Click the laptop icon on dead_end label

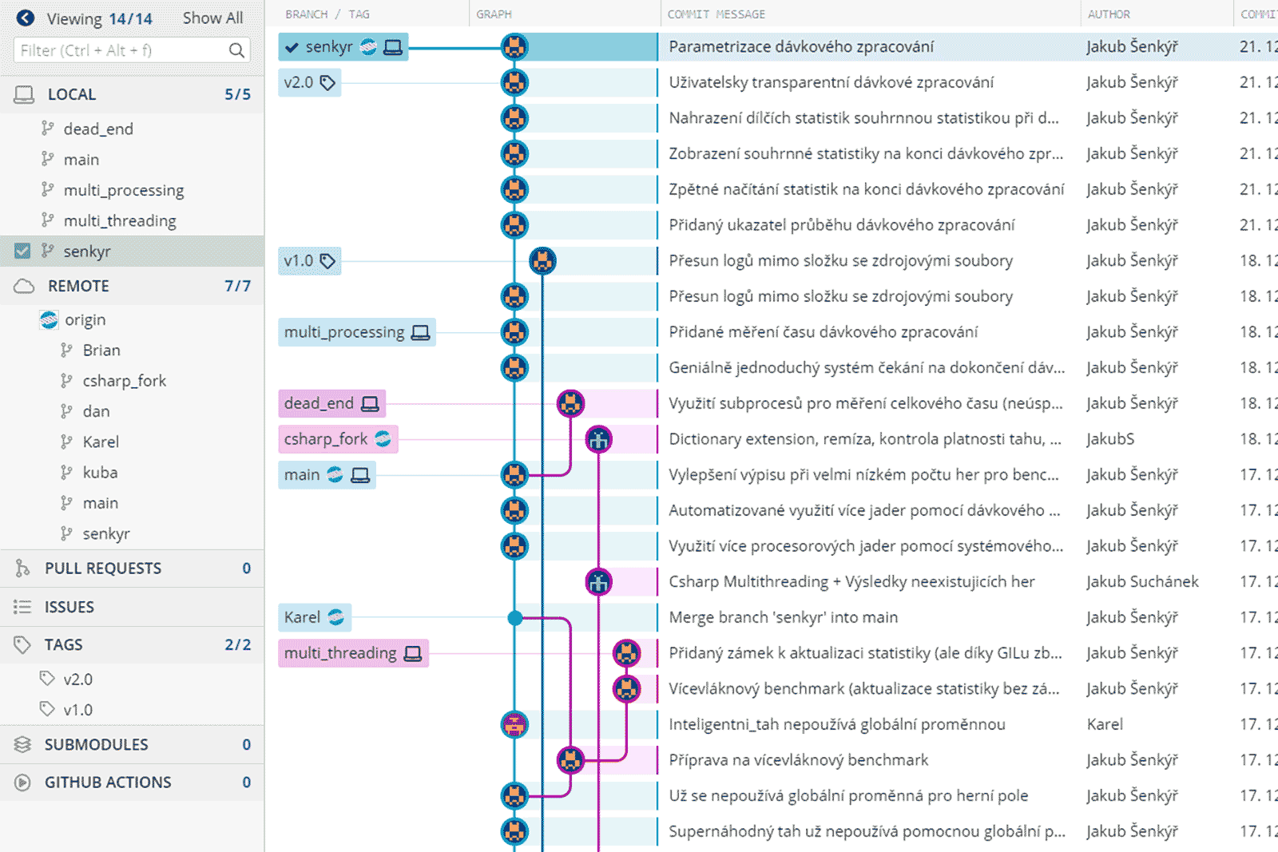[370, 404]
